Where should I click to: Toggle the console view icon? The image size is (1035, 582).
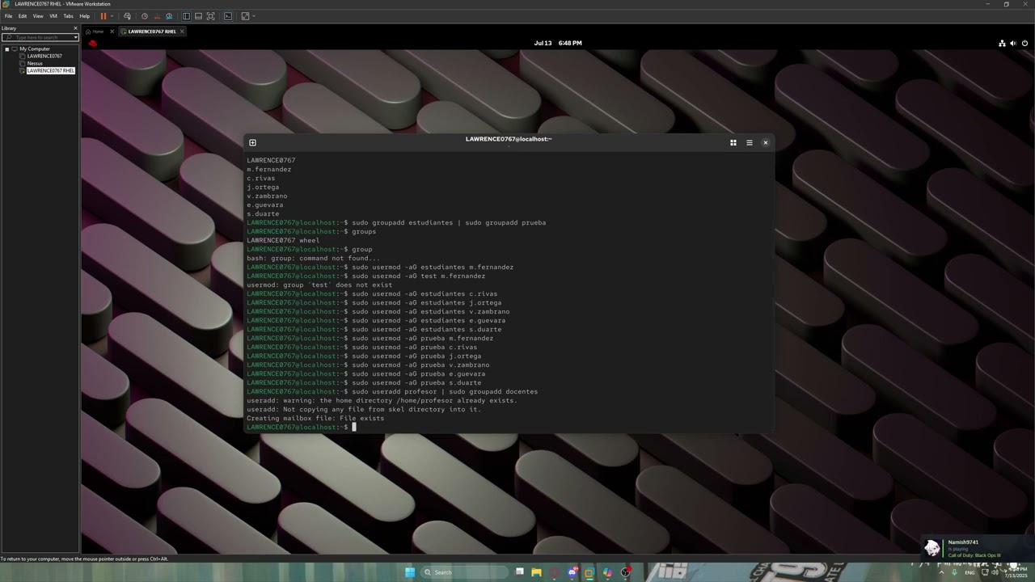(228, 16)
